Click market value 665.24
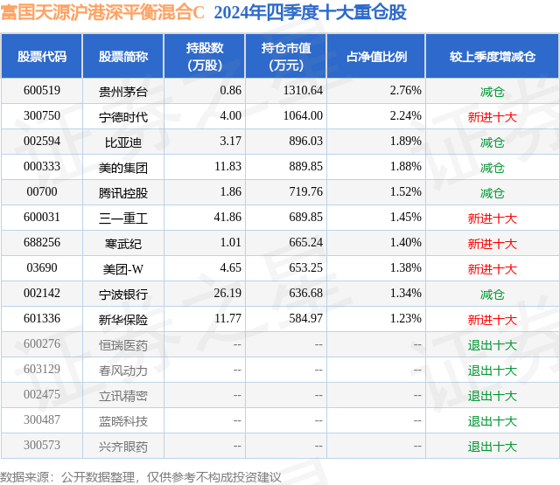560x485 pixels. (x=305, y=243)
